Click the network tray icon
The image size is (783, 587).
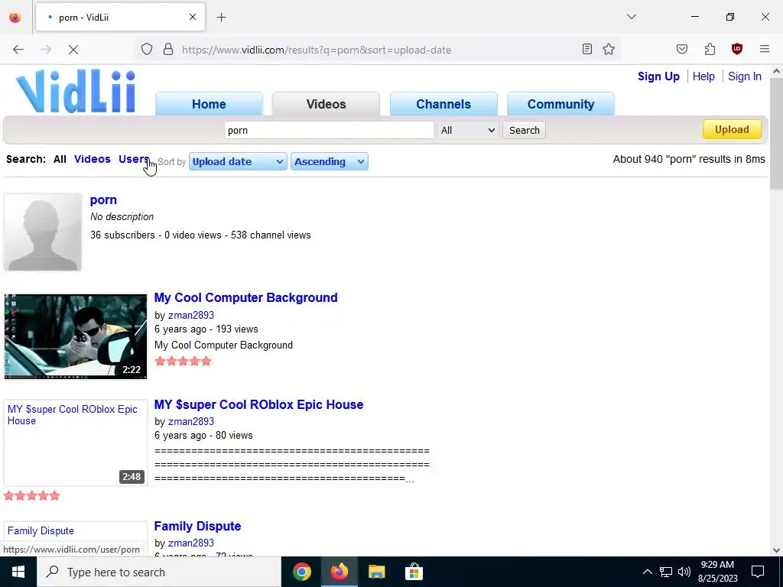click(666, 572)
